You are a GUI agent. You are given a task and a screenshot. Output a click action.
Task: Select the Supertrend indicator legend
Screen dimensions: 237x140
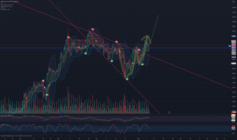click(6, 6)
